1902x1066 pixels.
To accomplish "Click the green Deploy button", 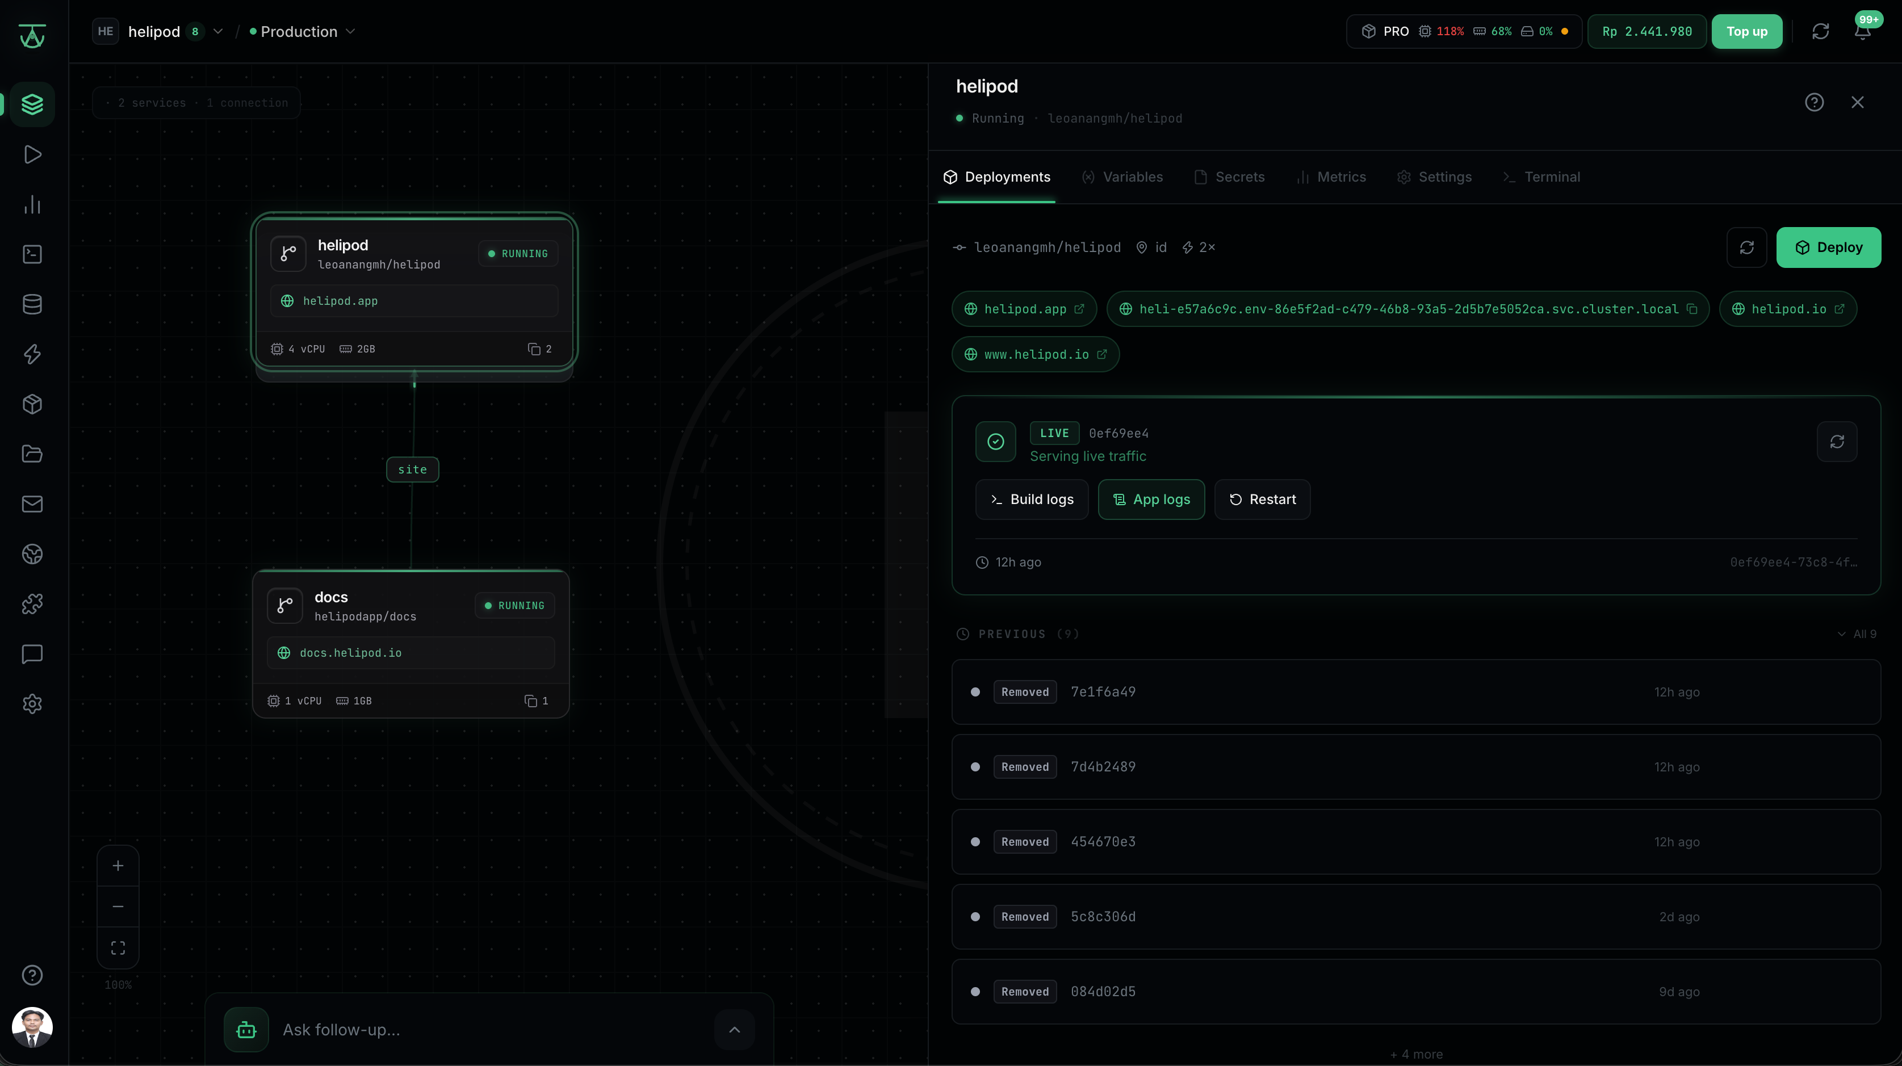I will coord(1829,247).
